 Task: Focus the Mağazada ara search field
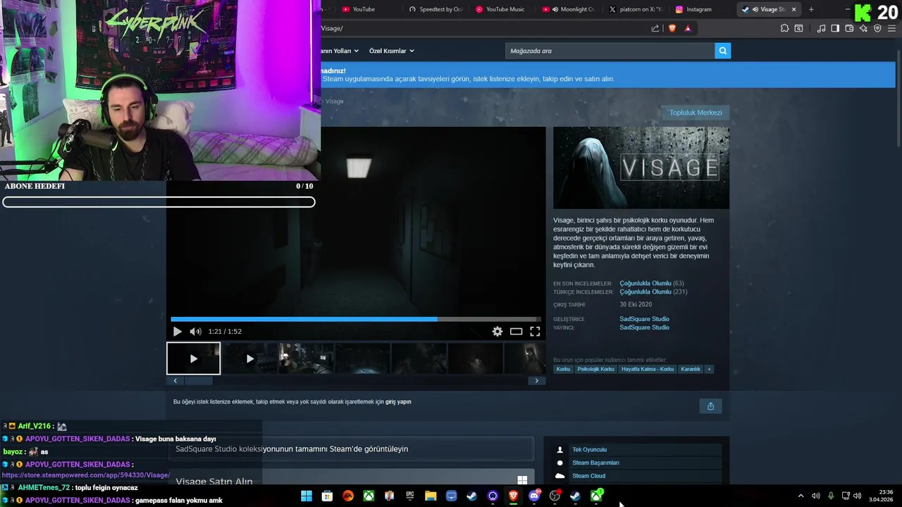(610, 51)
